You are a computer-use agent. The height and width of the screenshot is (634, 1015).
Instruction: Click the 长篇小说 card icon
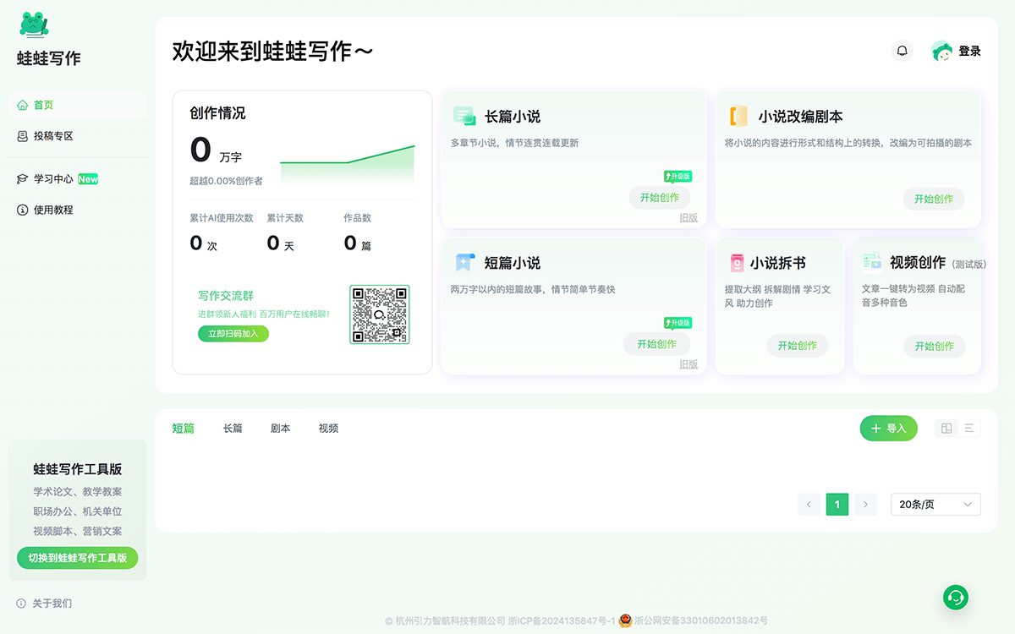coord(464,117)
